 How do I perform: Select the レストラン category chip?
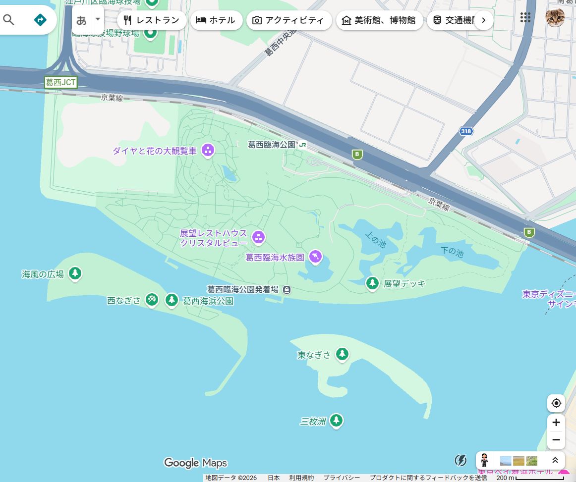click(152, 20)
